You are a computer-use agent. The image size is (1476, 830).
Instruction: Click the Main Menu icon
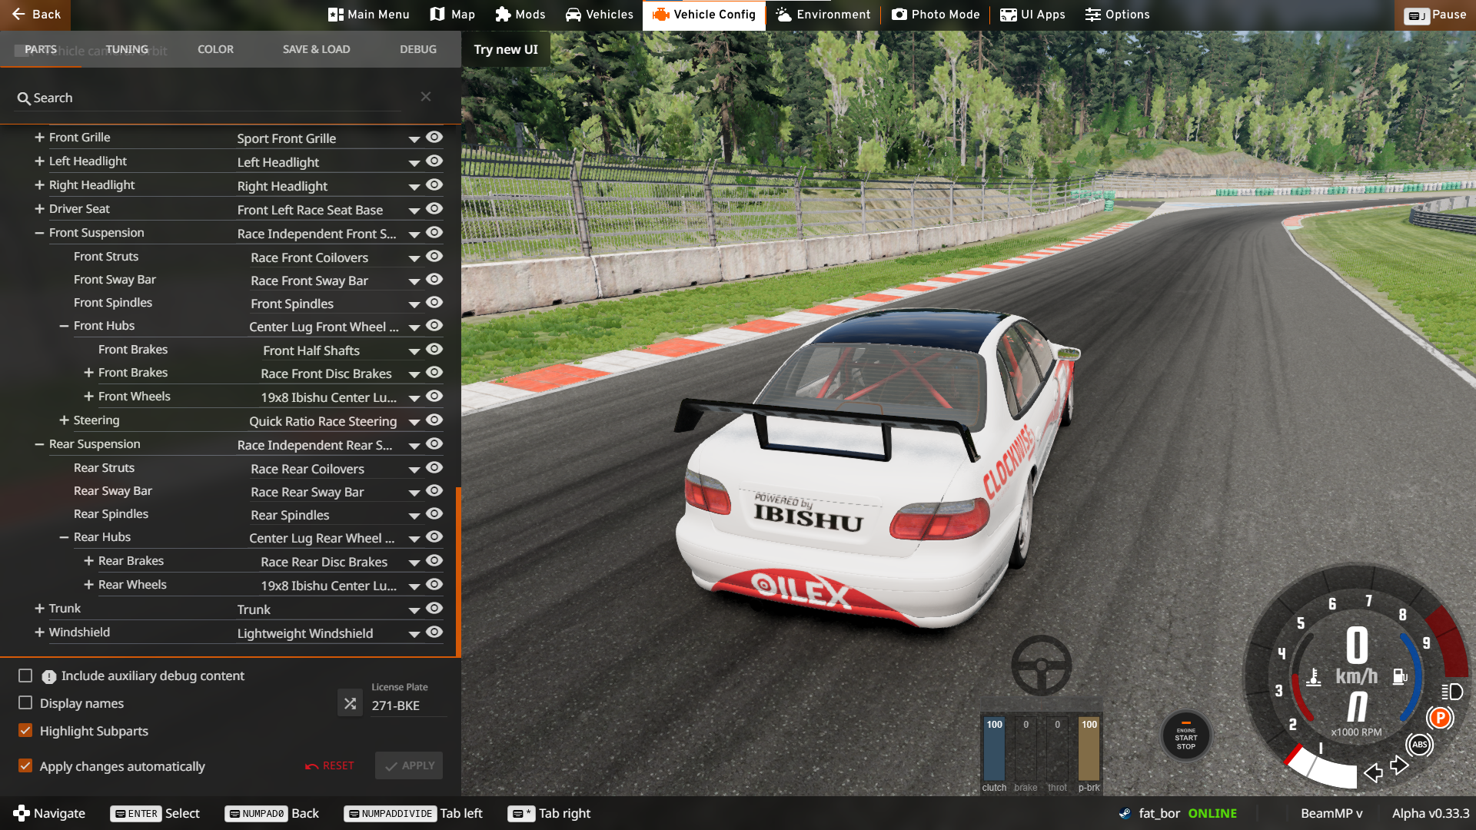(335, 15)
